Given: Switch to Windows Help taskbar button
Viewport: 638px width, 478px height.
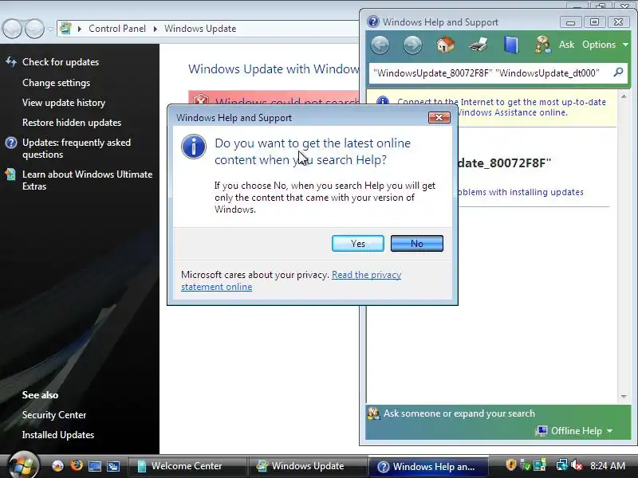Looking at the screenshot, I should point(428,466).
